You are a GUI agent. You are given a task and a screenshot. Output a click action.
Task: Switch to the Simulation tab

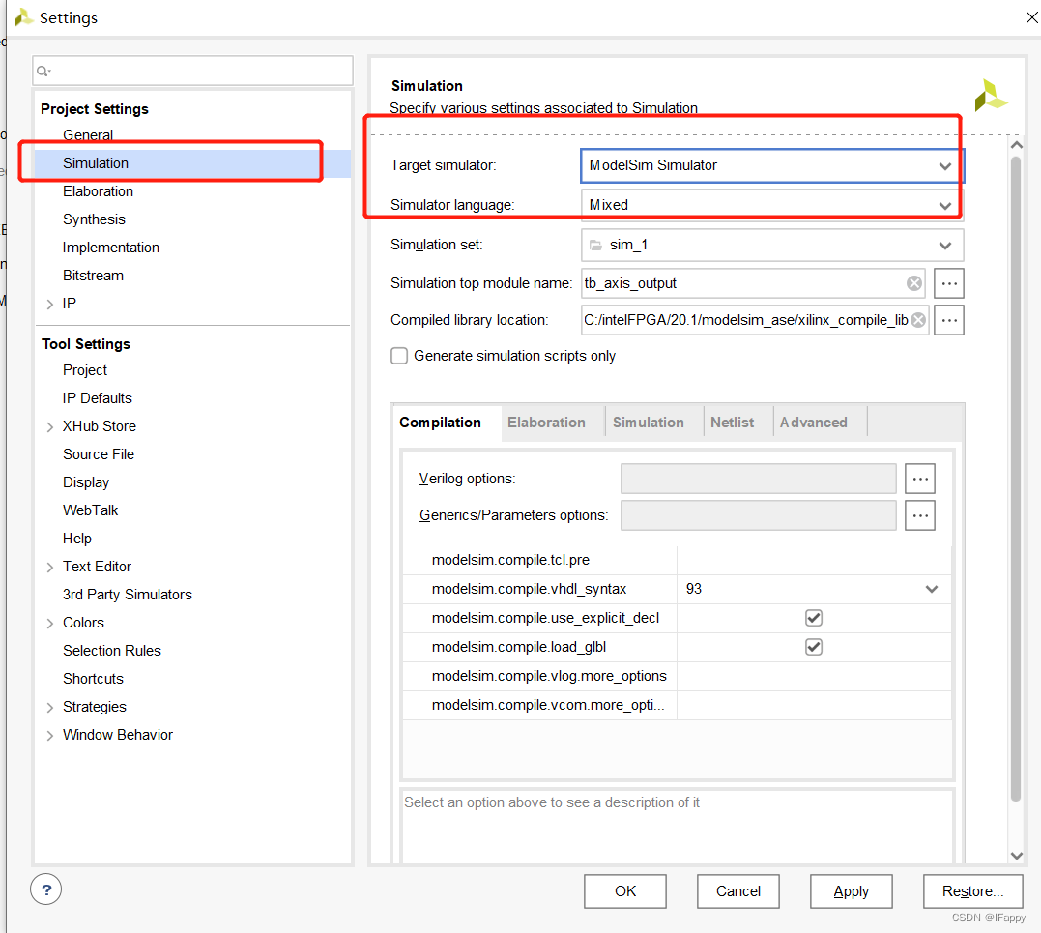(x=648, y=423)
